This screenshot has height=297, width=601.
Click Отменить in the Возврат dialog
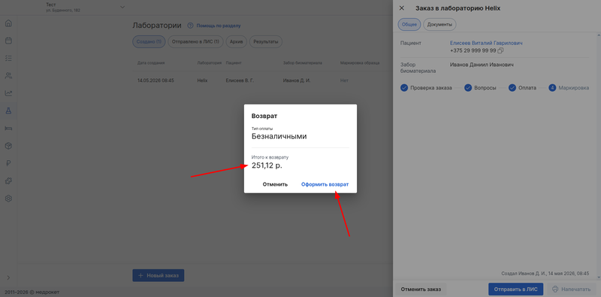pyautogui.click(x=275, y=184)
